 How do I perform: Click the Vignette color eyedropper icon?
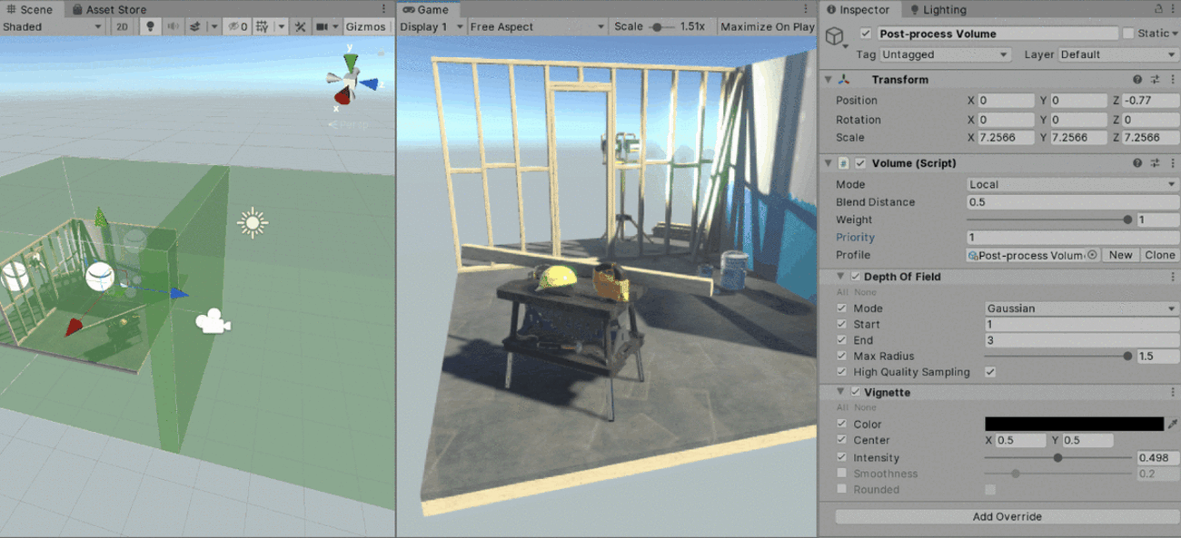[1172, 424]
